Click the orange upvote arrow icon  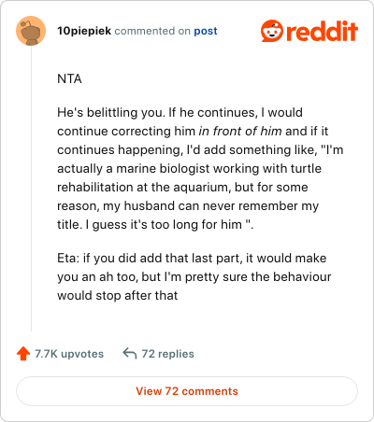23,354
